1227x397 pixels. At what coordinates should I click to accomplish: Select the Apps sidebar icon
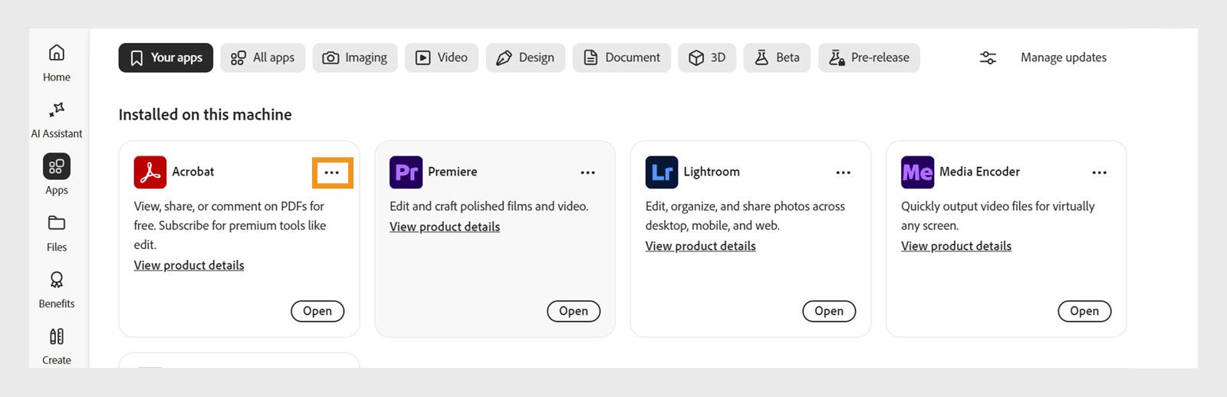[57, 166]
